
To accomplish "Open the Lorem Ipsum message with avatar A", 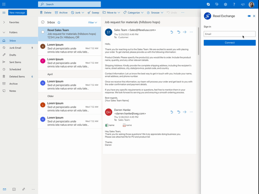I will pyautogui.click(x=70, y=48).
